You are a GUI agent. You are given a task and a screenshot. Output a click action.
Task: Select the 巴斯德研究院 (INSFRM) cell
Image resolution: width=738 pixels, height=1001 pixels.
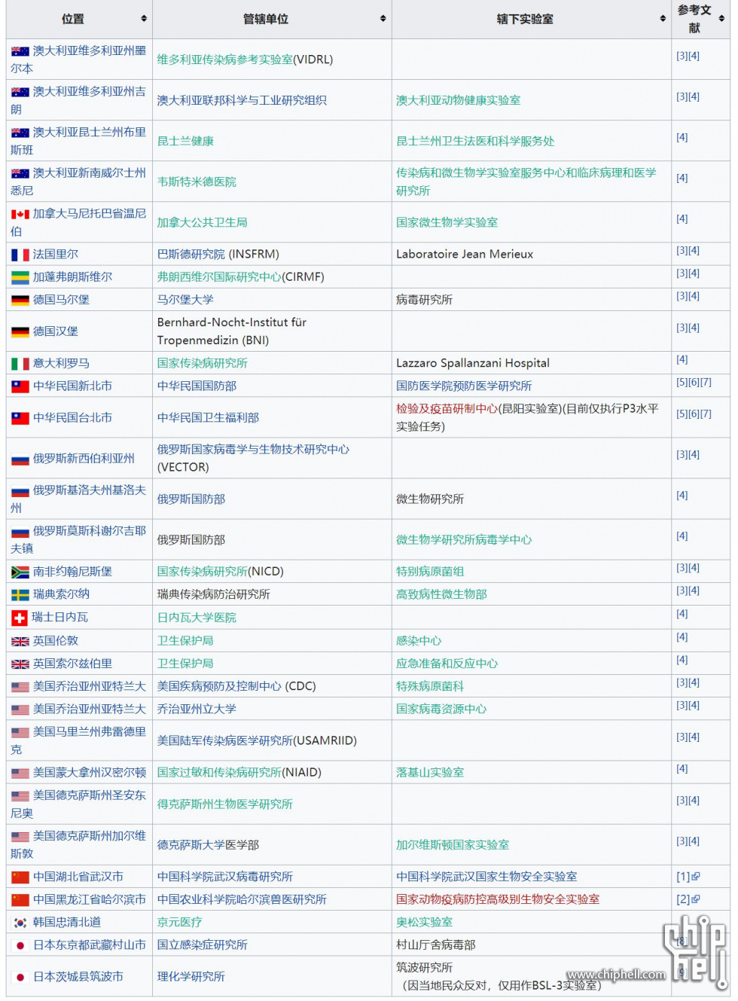coord(272,254)
